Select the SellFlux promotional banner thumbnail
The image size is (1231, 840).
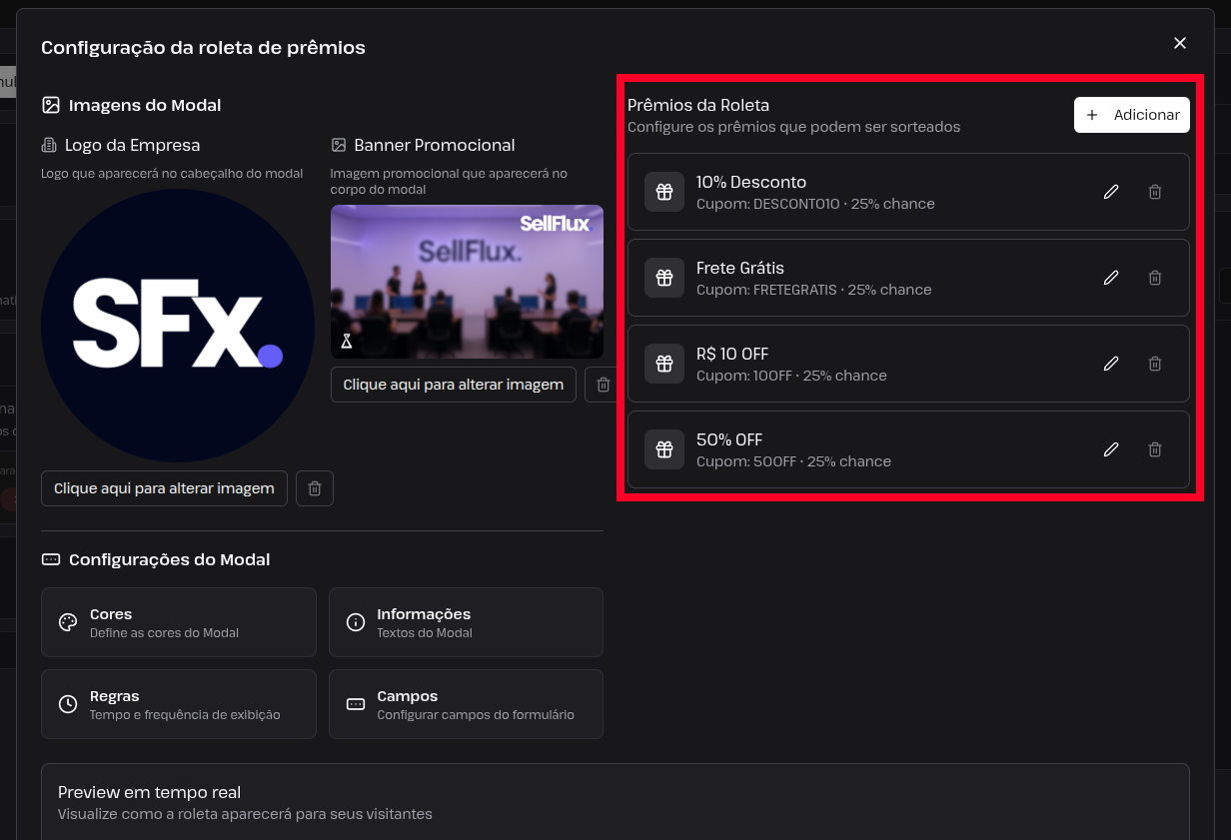point(467,282)
